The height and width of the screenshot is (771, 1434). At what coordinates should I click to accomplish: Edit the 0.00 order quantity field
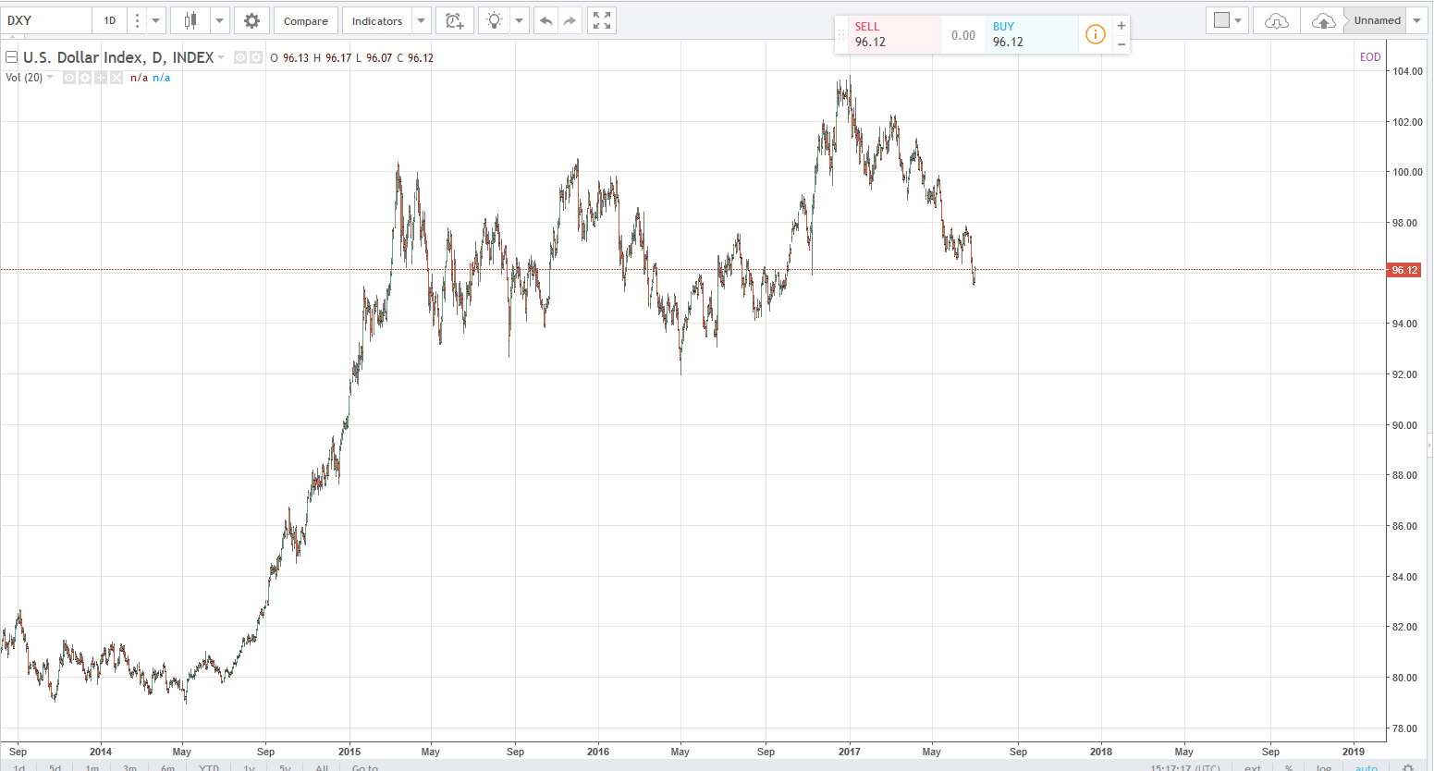(963, 35)
